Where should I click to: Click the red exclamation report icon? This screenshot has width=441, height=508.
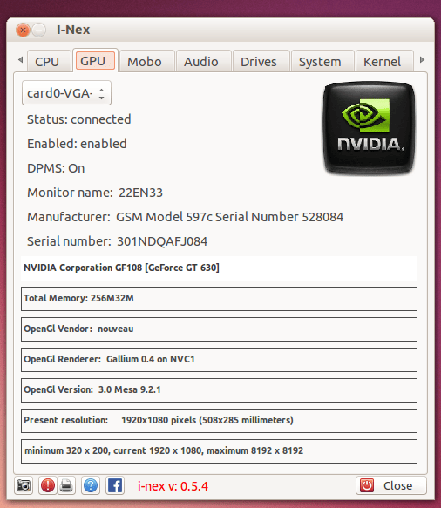tap(48, 485)
